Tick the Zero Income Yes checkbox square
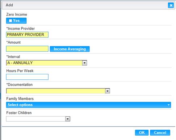 11,21
